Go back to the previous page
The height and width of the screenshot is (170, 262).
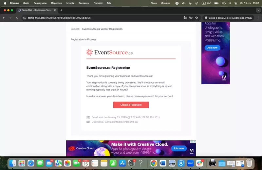[4, 18]
